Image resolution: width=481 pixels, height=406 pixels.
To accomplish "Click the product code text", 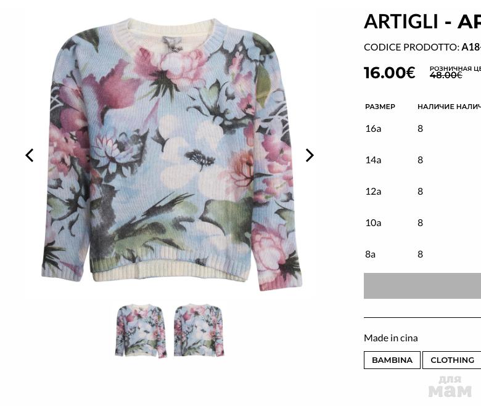I will point(422,47).
